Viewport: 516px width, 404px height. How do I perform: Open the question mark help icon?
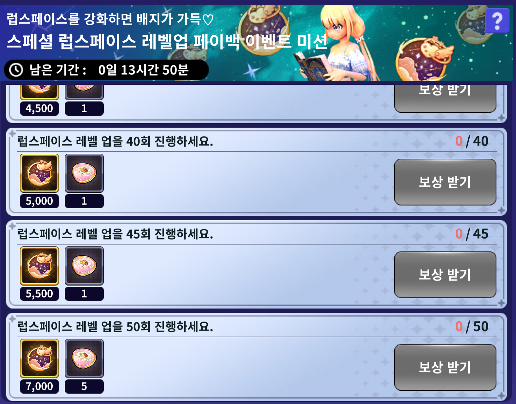click(x=497, y=21)
